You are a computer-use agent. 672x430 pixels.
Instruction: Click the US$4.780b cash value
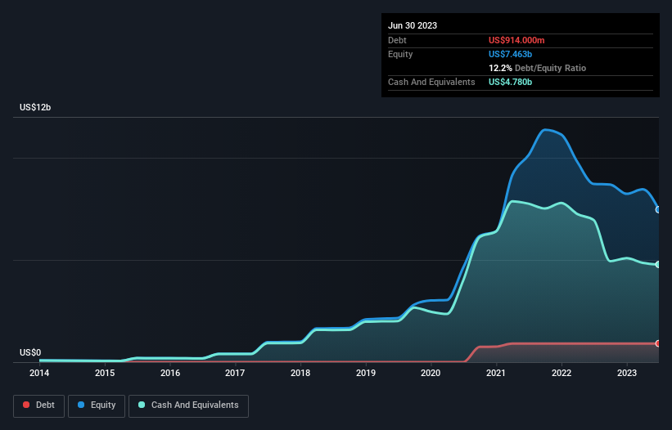[510, 82]
